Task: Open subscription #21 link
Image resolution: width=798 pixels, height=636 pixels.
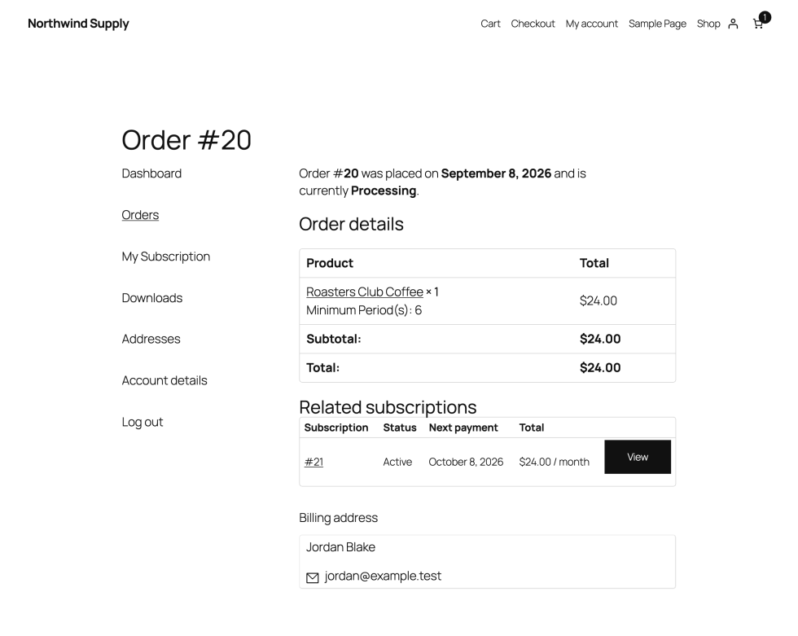Action: (313, 462)
